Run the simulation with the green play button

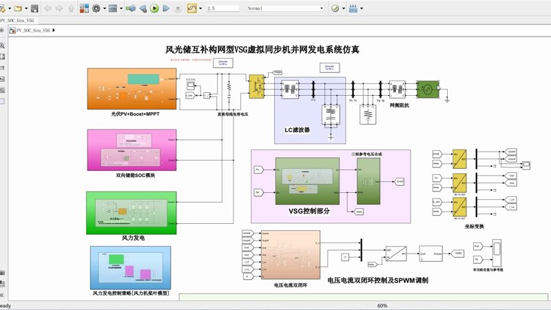click(154, 8)
